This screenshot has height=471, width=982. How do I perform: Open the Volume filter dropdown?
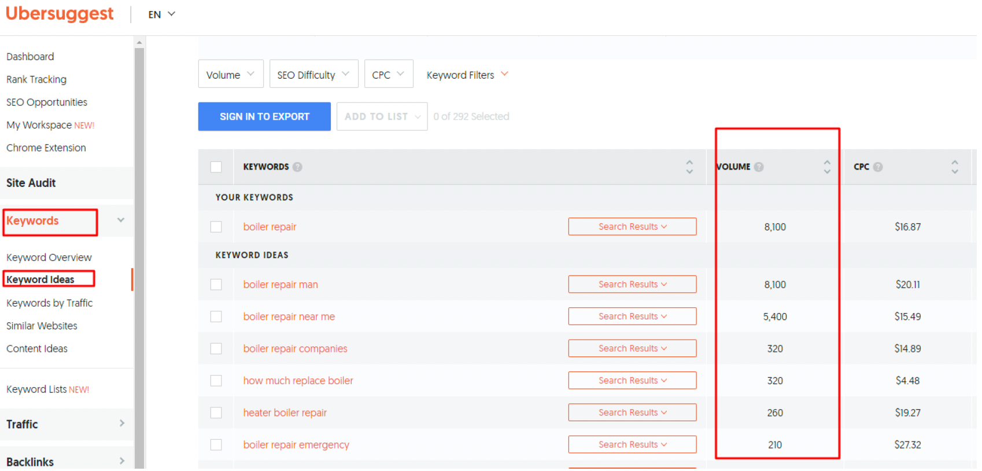[x=231, y=74]
